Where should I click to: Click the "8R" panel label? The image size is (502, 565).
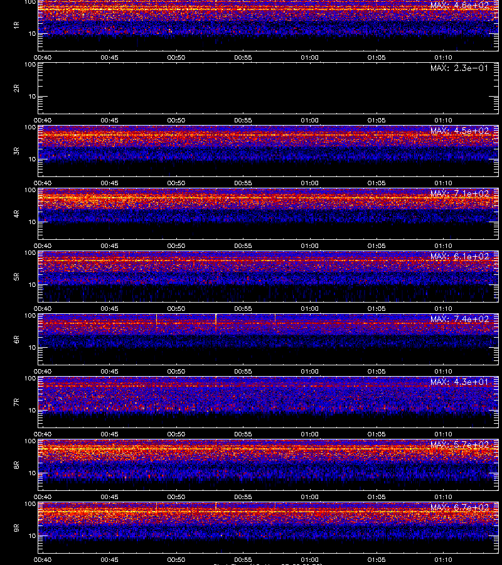click(16, 465)
